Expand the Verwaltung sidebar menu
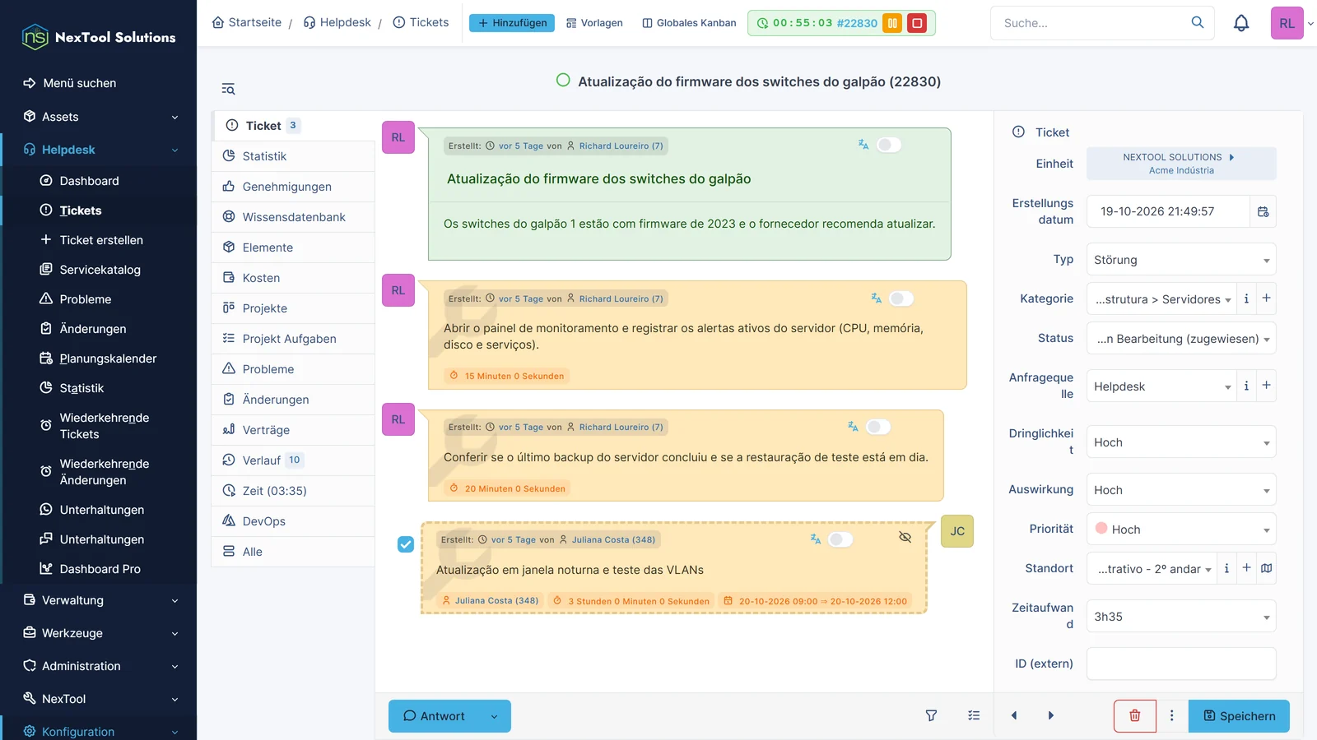The image size is (1317, 740). tap(99, 600)
